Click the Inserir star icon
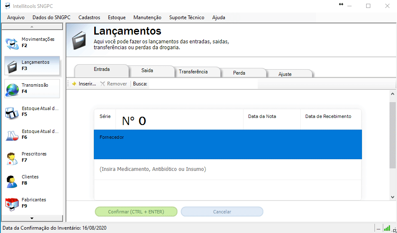The height and width of the screenshot is (233, 397). (74, 84)
